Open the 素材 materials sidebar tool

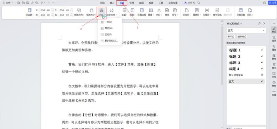[274, 57]
